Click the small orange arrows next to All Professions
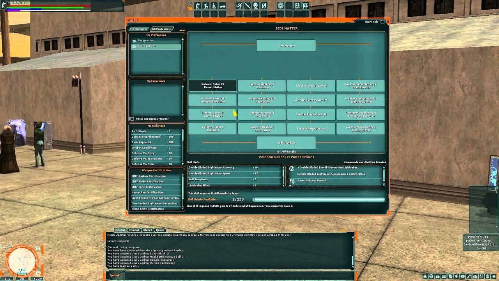This screenshot has height=281, width=499. (x=182, y=30)
